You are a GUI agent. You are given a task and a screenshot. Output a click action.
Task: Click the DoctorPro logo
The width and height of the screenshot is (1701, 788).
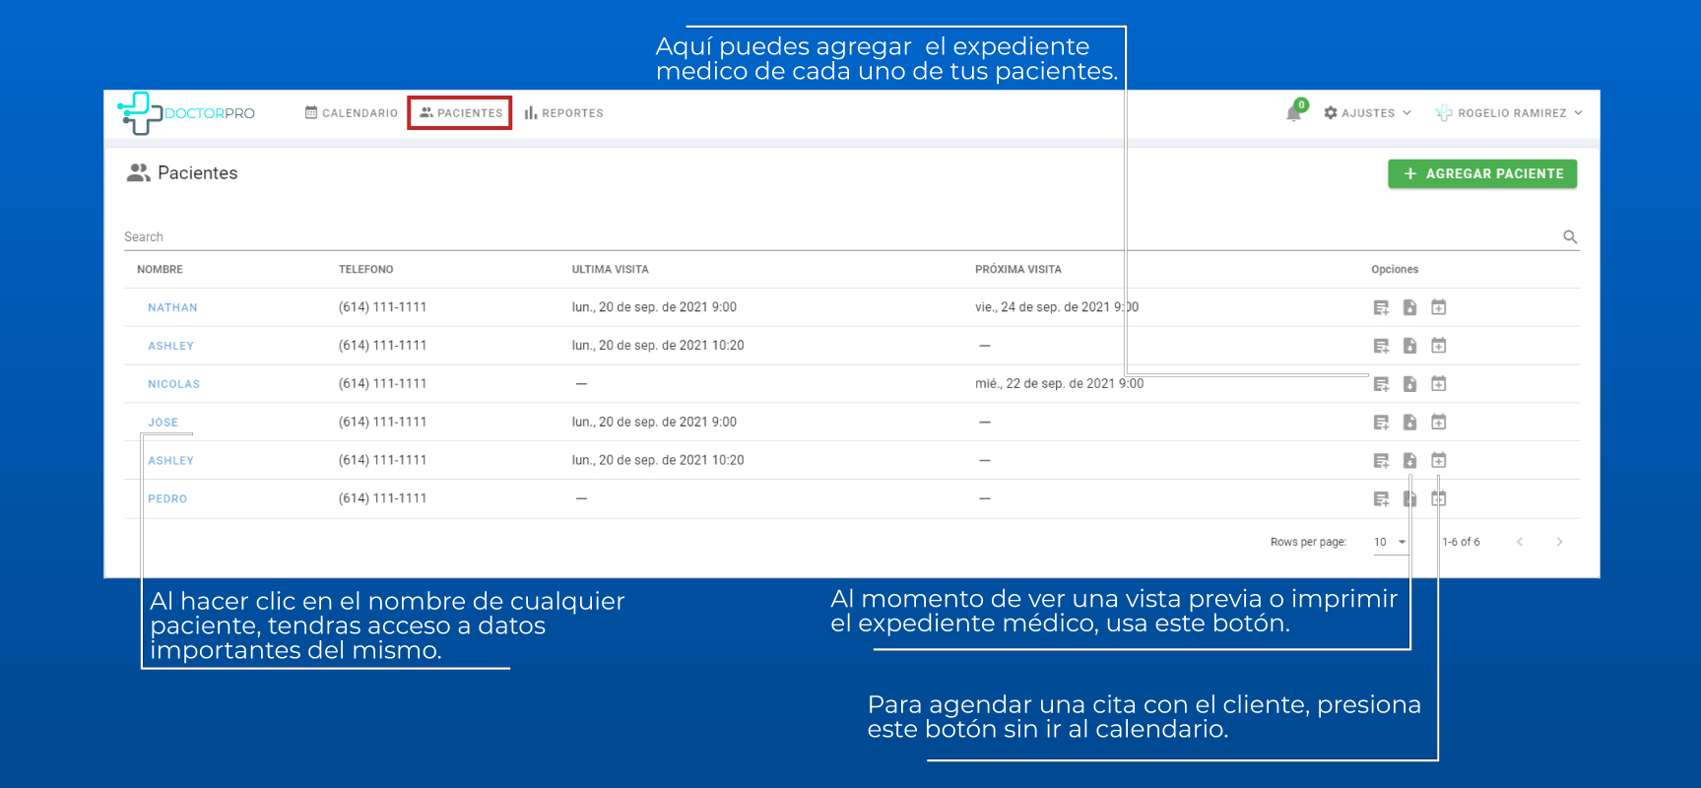pos(186,113)
